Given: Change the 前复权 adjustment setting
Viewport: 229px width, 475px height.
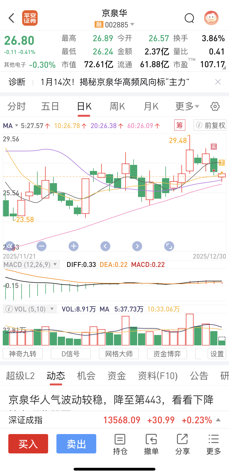Looking at the screenshot, I should pyautogui.click(x=210, y=125).
